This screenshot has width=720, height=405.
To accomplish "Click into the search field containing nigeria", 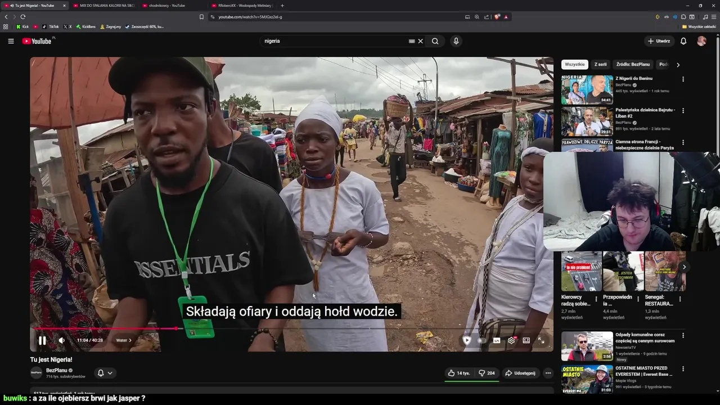I will click(x=335, y=41).
